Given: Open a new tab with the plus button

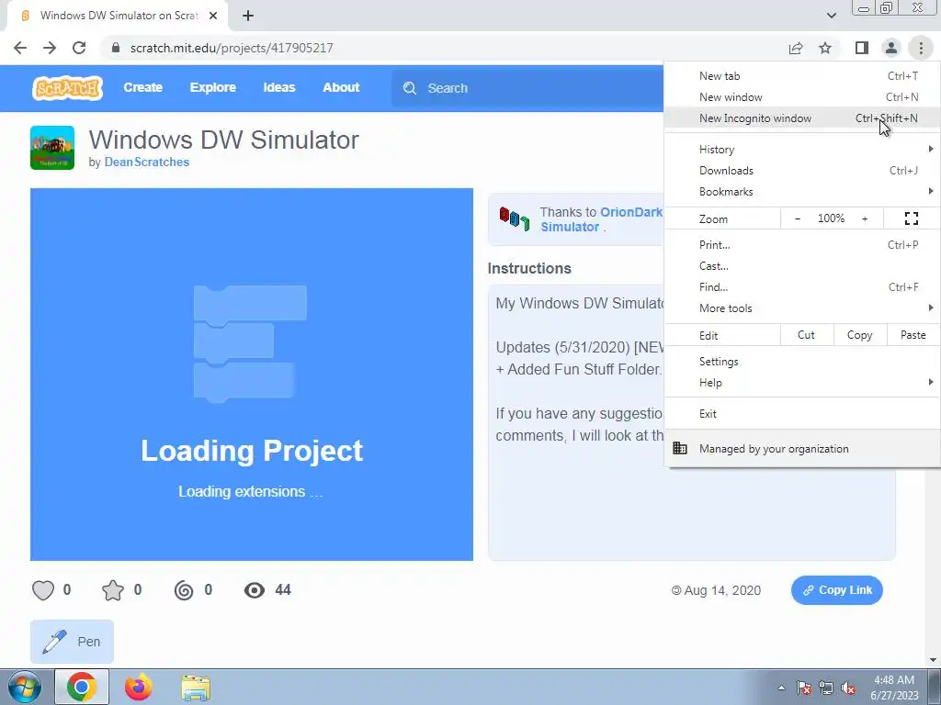Looking at the screenshot, I should (248, 16).
